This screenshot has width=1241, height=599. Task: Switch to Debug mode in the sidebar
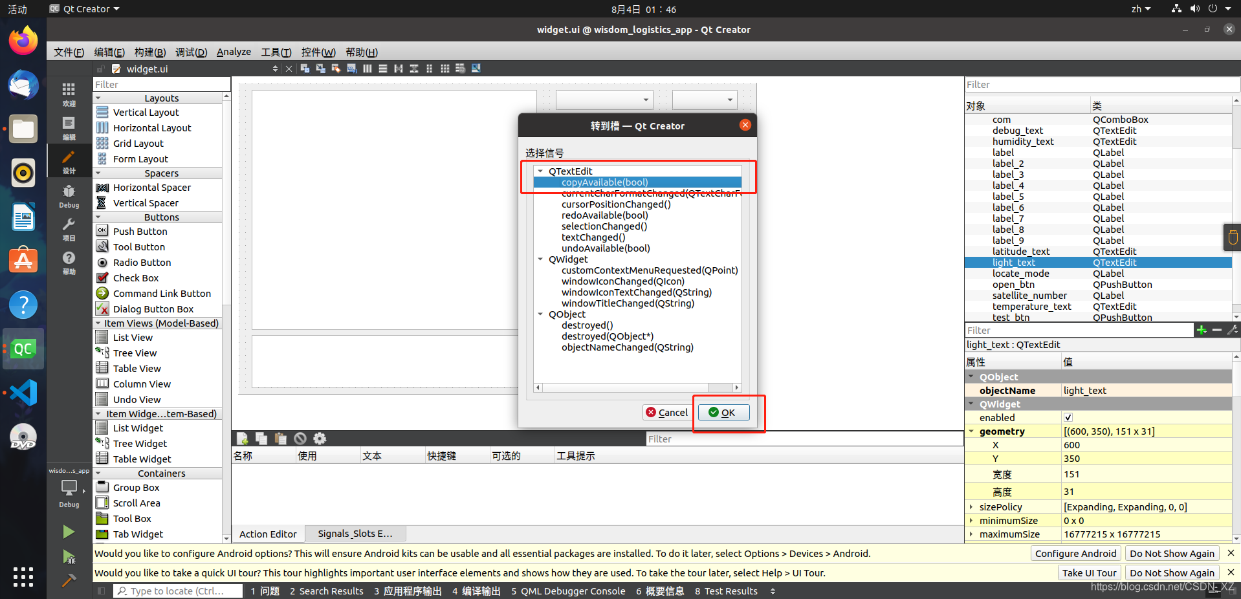(x=69, y=196)
